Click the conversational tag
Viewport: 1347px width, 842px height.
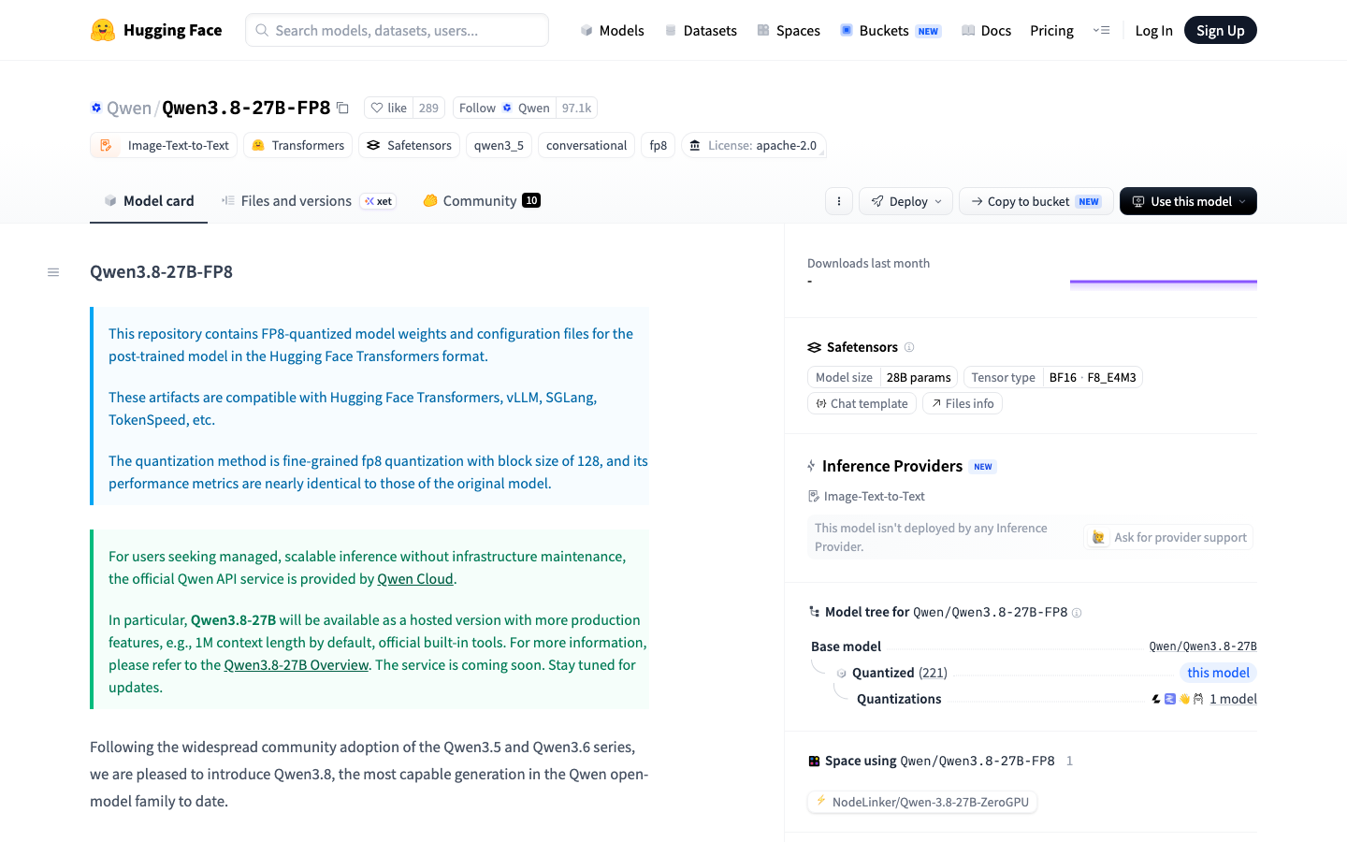coord(587,145)
